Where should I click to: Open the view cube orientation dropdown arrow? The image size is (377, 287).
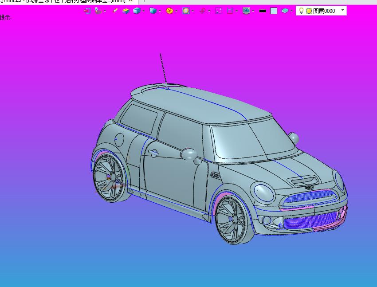pyautogui.click(x=160, y=11)
